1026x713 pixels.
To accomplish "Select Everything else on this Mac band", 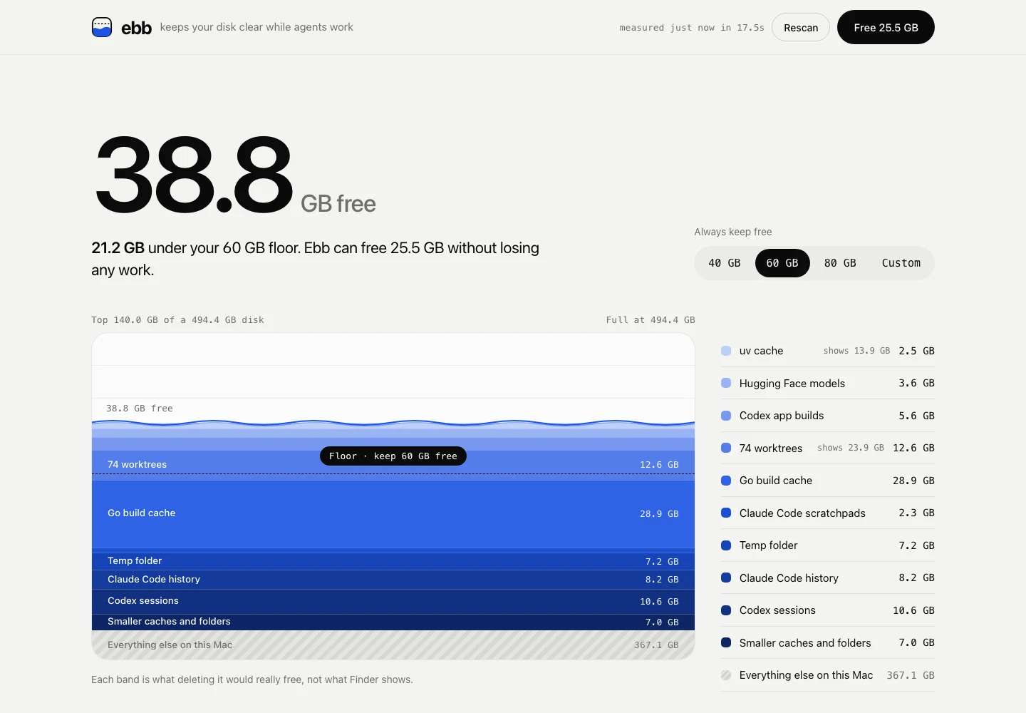I will tap(393, 645).
